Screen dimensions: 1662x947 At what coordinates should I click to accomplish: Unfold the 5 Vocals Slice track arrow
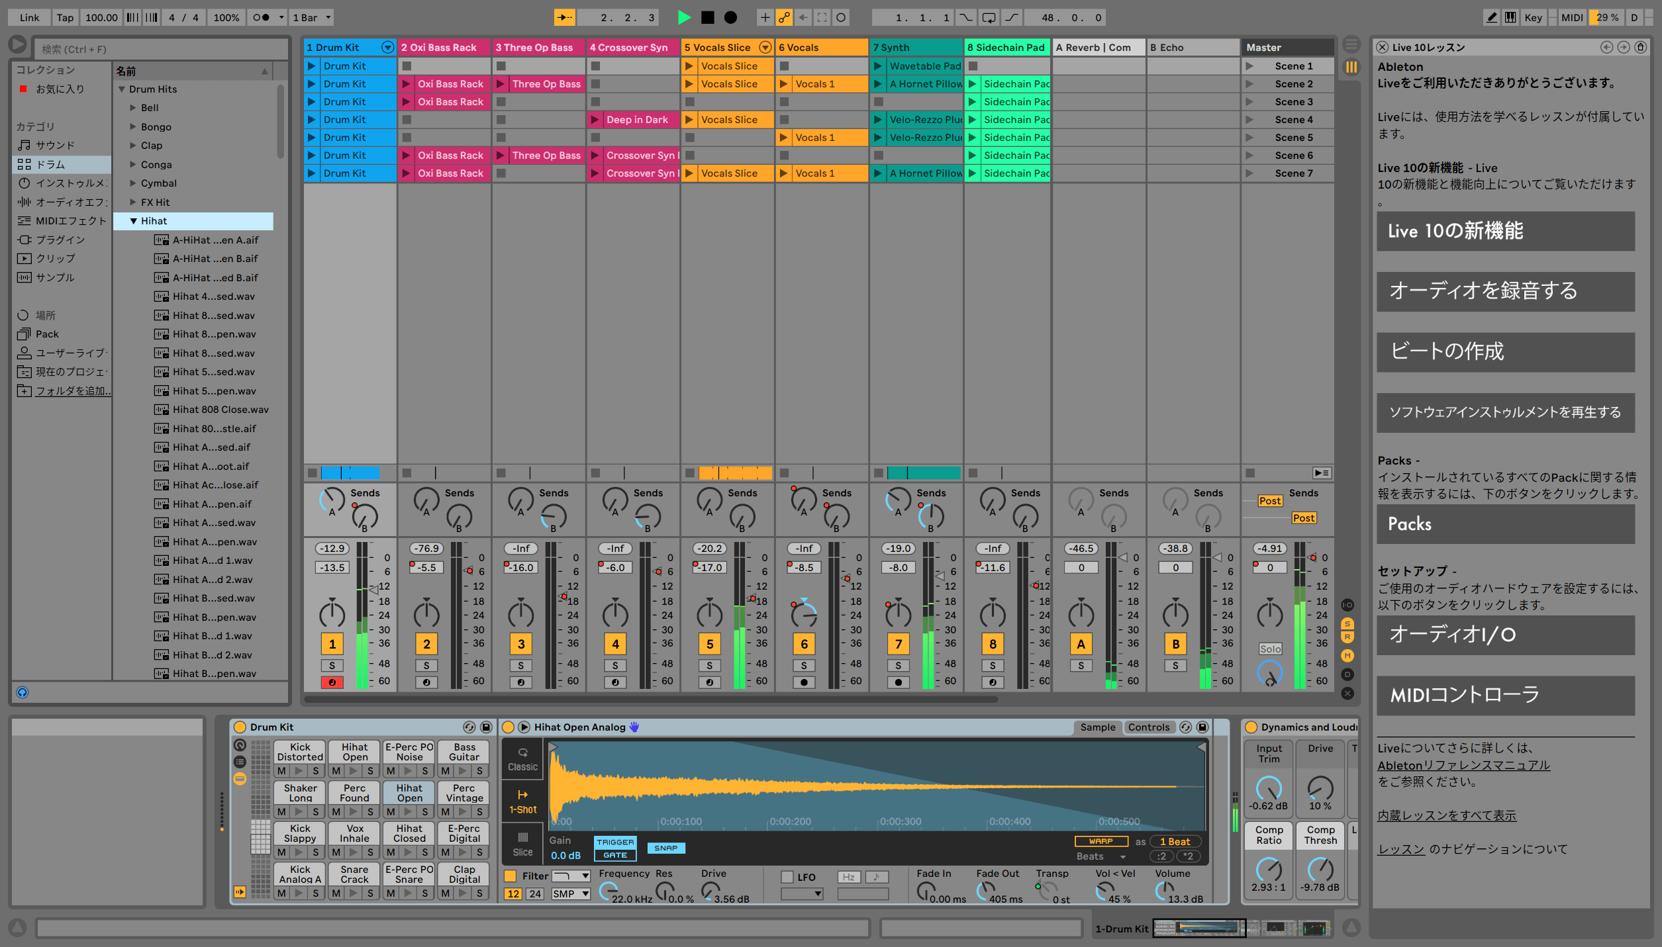pos(765,47)
